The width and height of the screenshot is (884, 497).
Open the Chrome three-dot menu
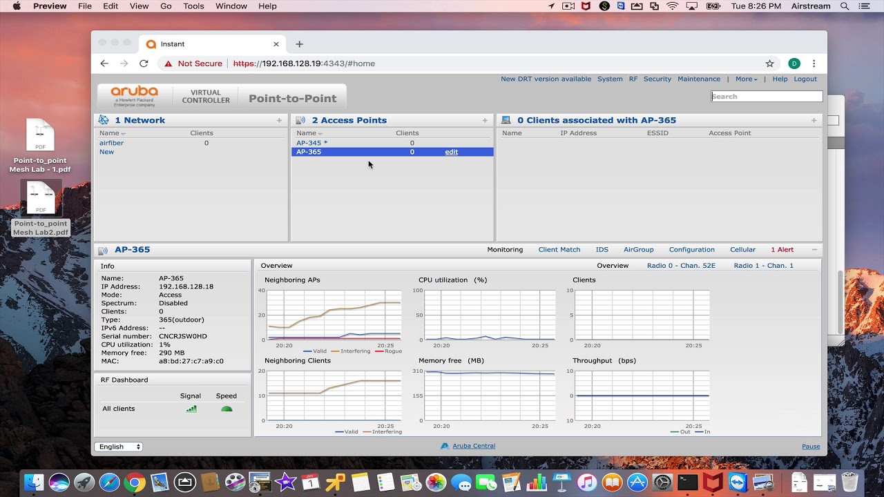814,64
